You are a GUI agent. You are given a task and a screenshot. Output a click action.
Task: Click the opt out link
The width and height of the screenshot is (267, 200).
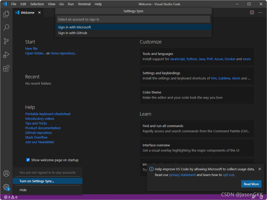[228, 175]
